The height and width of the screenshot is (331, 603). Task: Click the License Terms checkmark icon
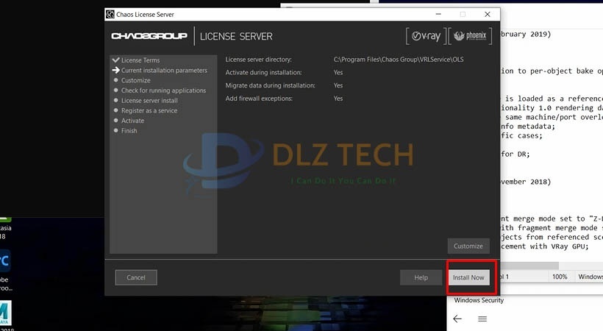point(115,60)
